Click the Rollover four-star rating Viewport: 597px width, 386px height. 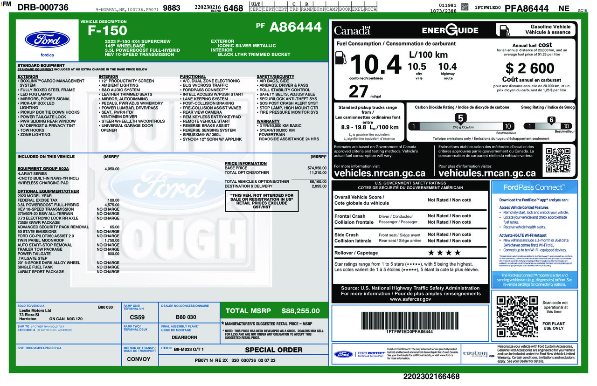coord(444,253)
